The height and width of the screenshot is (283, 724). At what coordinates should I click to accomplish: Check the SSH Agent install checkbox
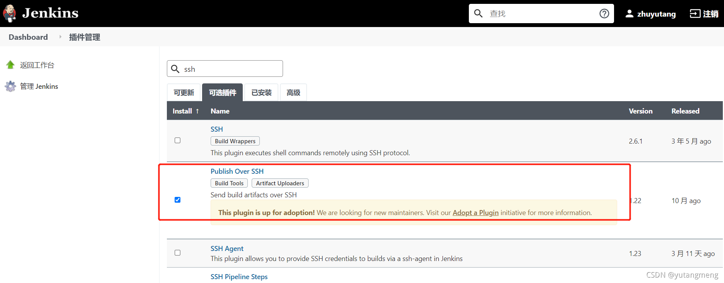(177, 252)
